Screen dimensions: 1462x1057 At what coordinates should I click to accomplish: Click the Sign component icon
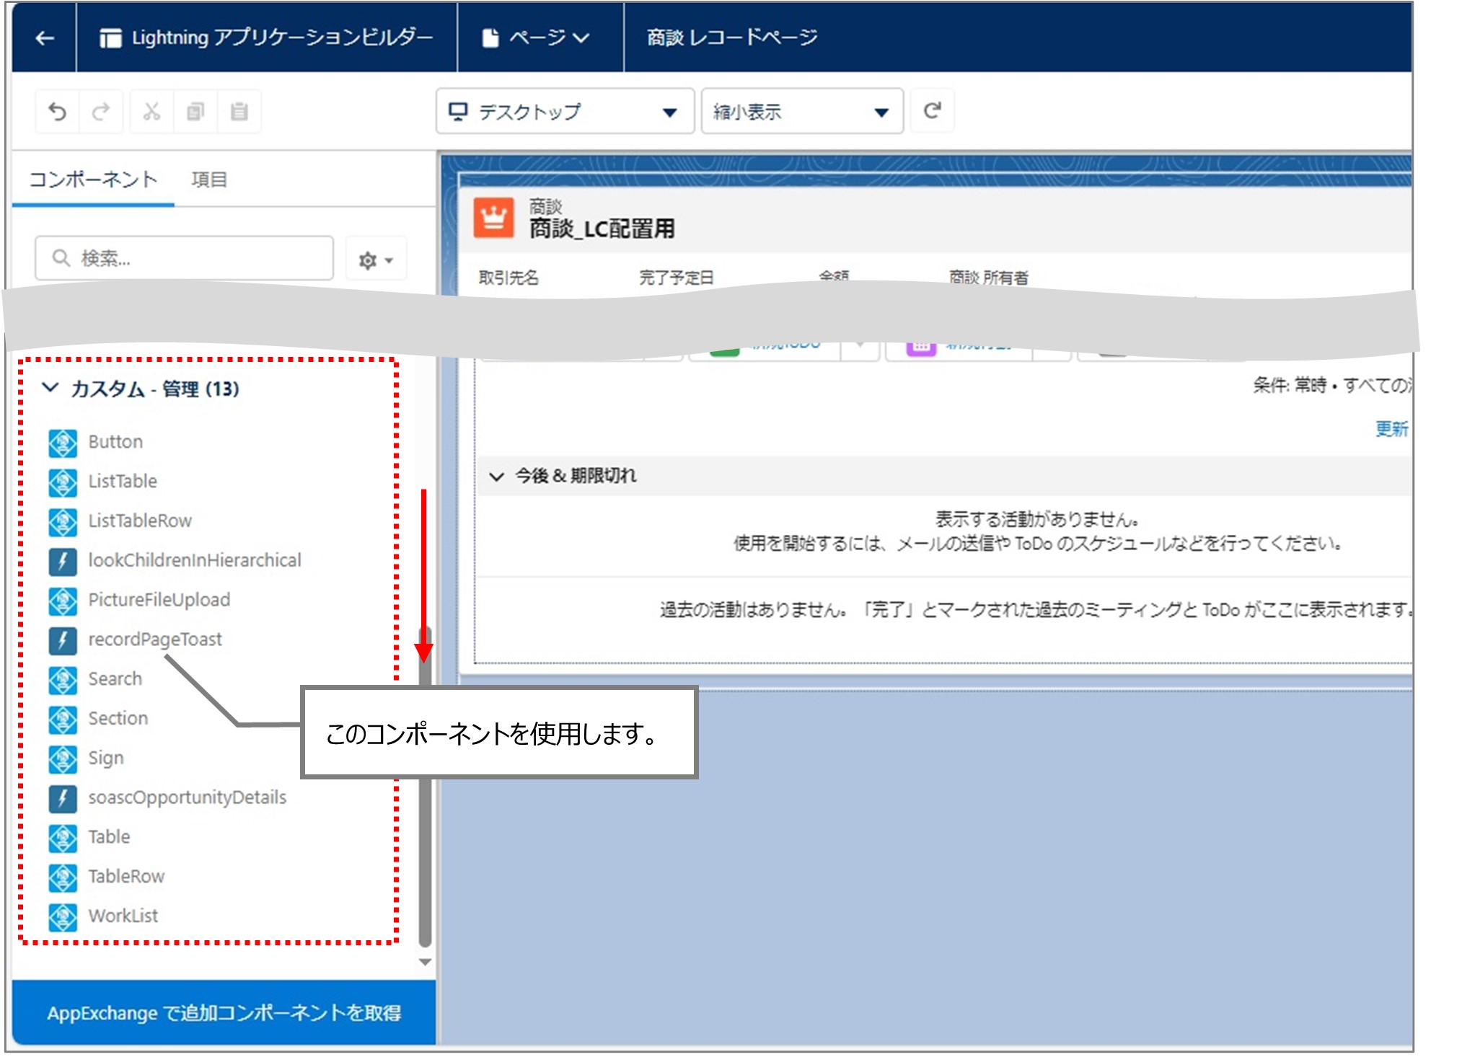tap(63, 759)
